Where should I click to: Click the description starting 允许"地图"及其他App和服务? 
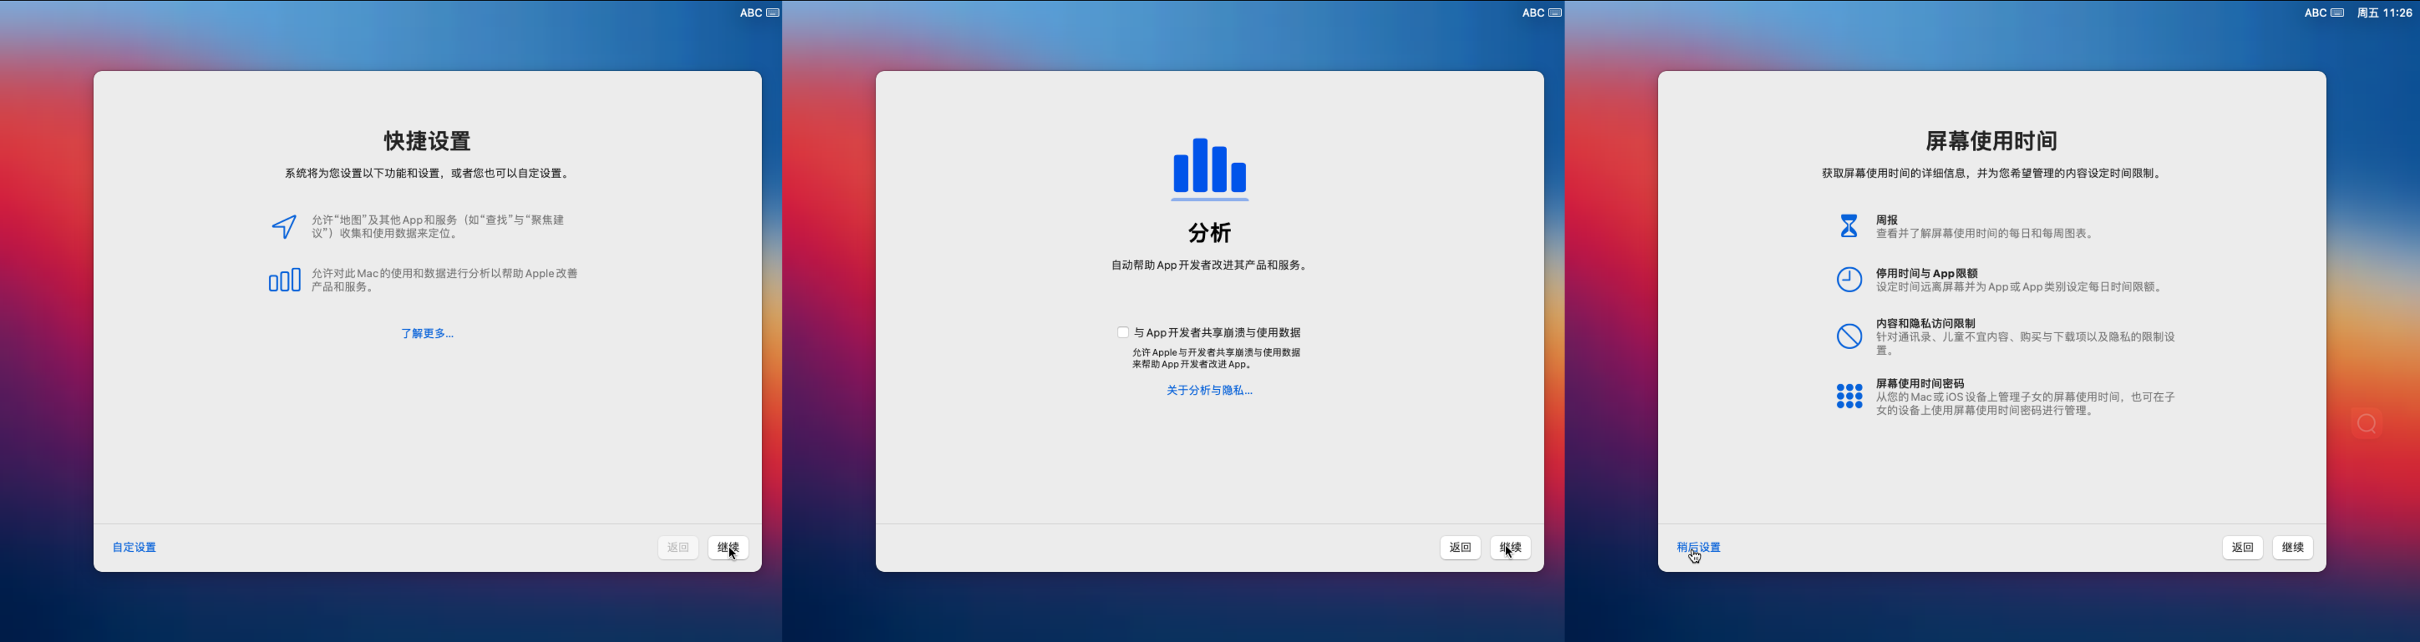click(x=438, y=226)
